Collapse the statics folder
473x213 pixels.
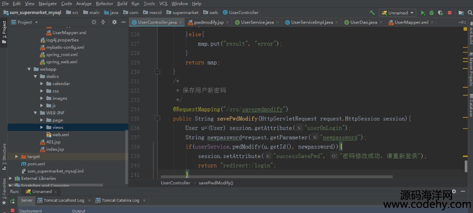point(35,76)
